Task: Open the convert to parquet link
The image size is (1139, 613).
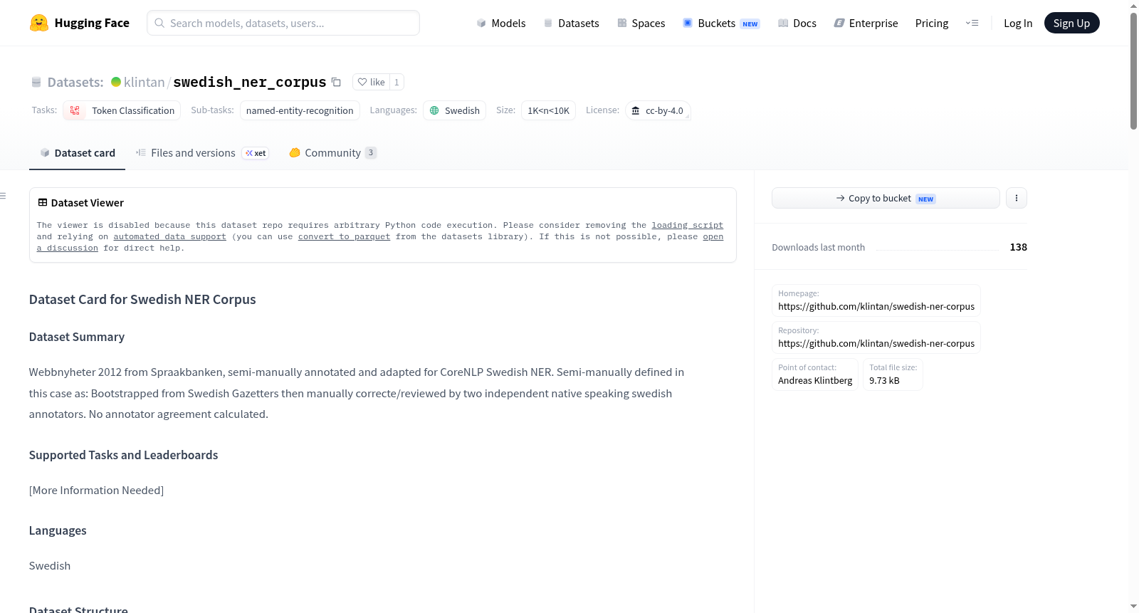Action: (344, 236)
